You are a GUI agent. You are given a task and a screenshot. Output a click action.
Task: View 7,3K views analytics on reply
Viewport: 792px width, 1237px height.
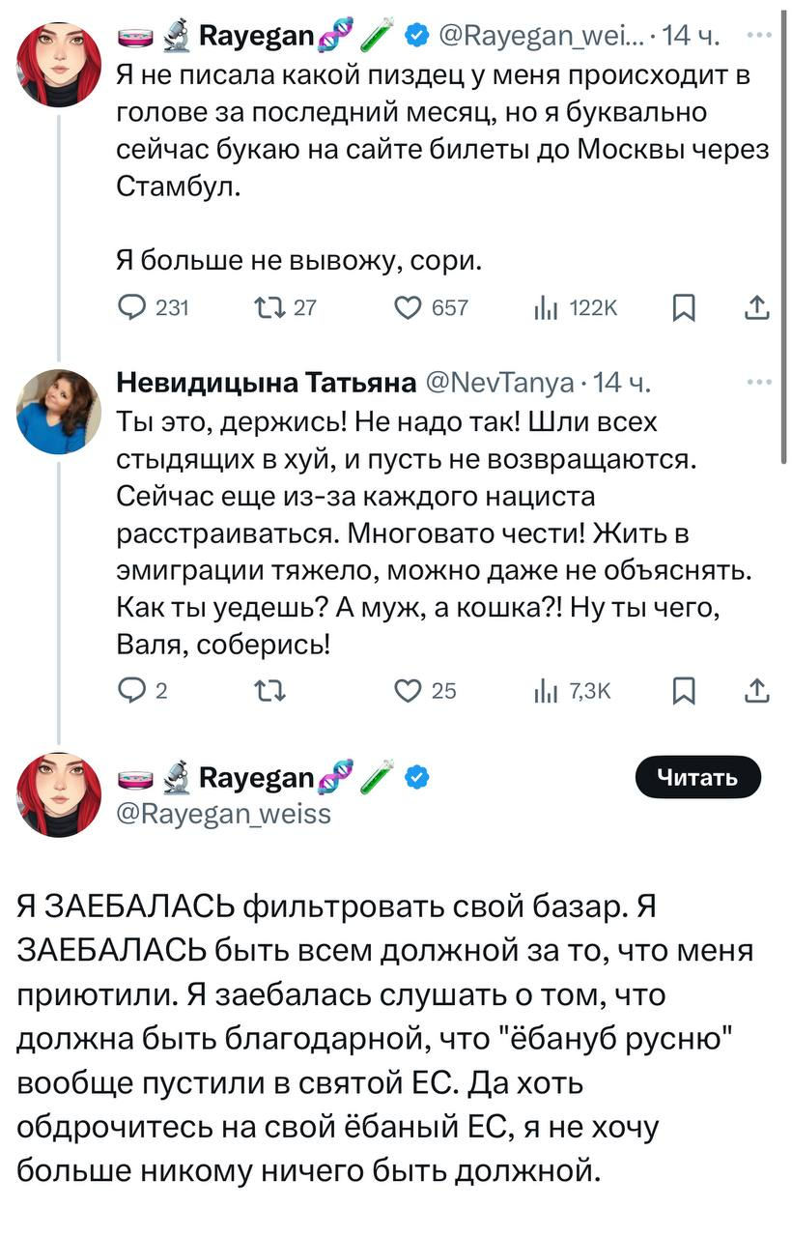point(546,690)
